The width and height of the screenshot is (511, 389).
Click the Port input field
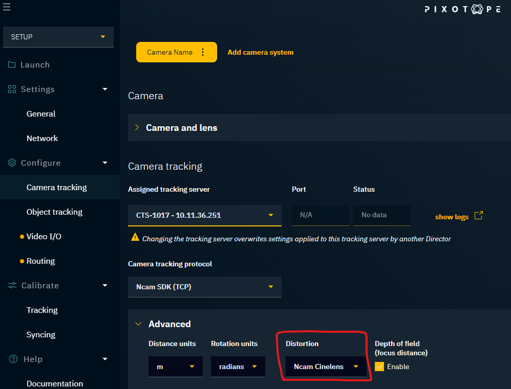pyautogui.click(x=320, y=215)
